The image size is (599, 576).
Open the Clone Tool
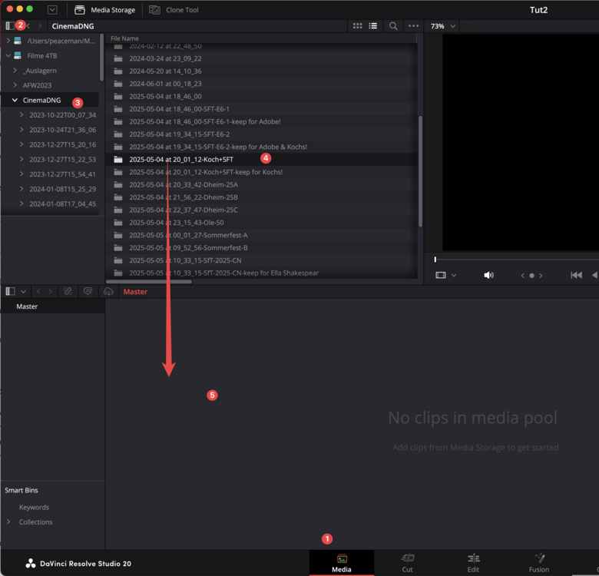click(174, 10)
